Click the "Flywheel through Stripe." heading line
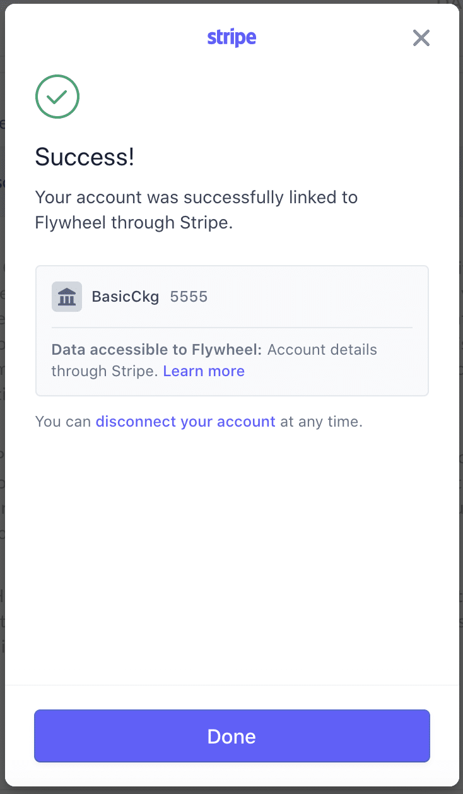This screenshot has width=463, height=794. (134, 223)
